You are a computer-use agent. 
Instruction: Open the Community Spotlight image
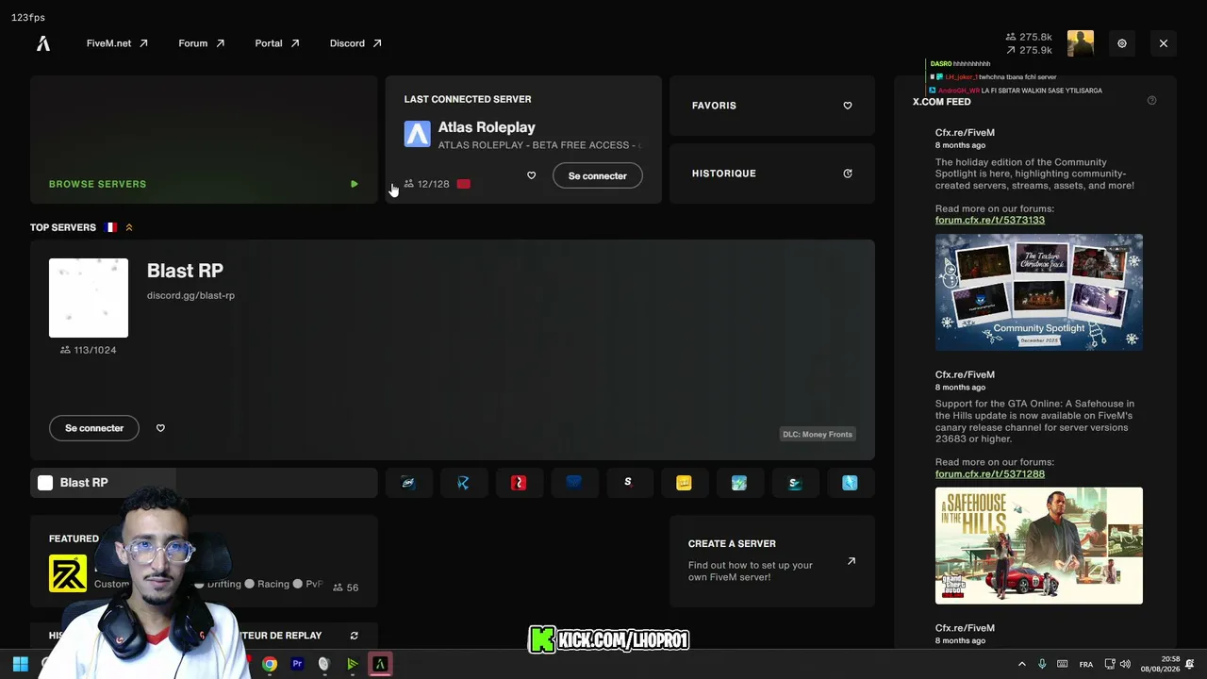1039,292
